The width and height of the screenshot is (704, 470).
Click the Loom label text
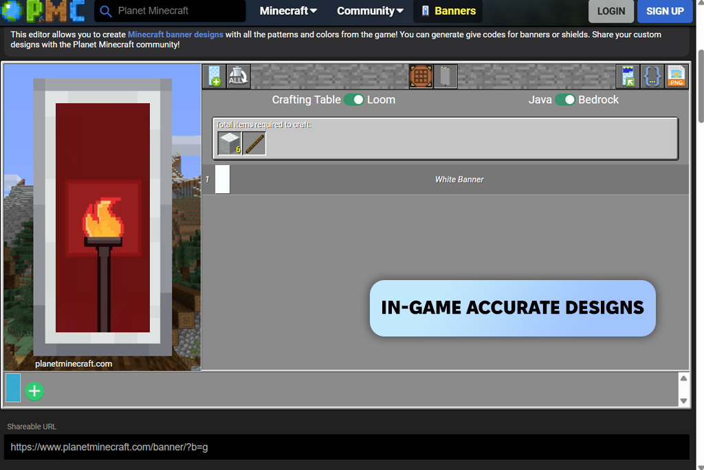(381, 100)
